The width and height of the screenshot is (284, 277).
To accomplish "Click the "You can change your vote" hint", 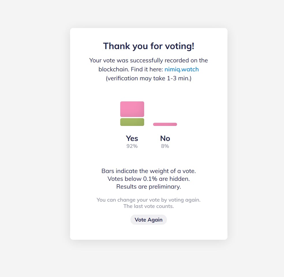I will 148,200.
